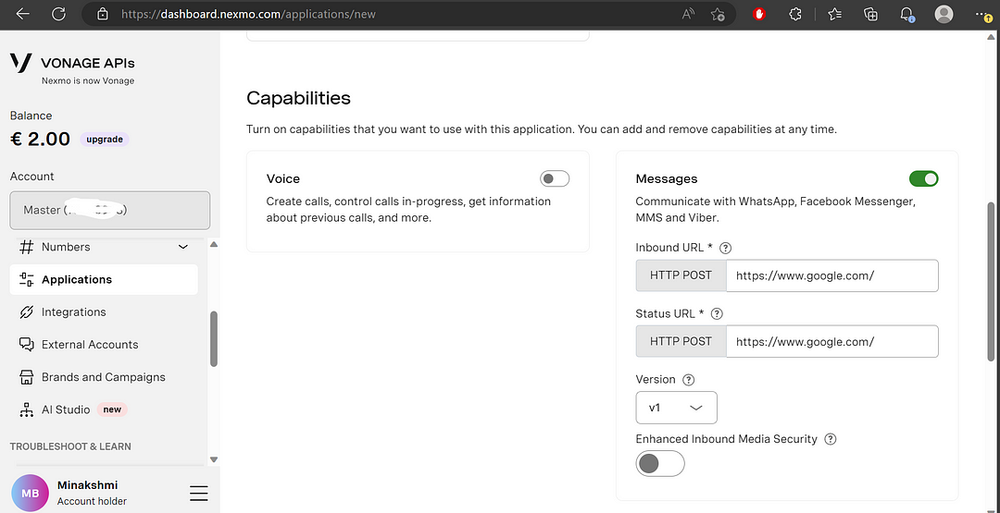This screenshot has width=1000, height=513.
Task: Open Applications in the sidebar
Action: 104,279
